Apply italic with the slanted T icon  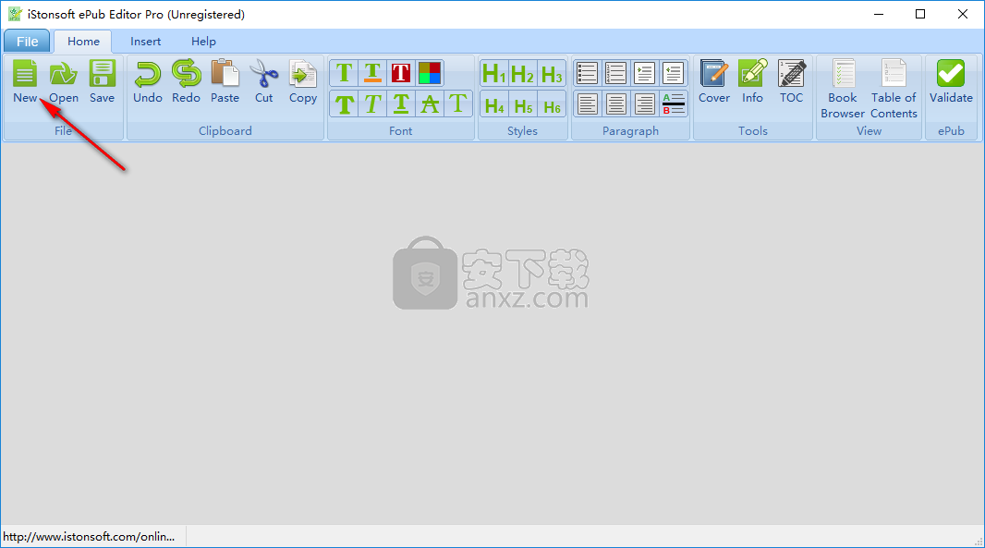pyautogui.click(x=372, y=104)
